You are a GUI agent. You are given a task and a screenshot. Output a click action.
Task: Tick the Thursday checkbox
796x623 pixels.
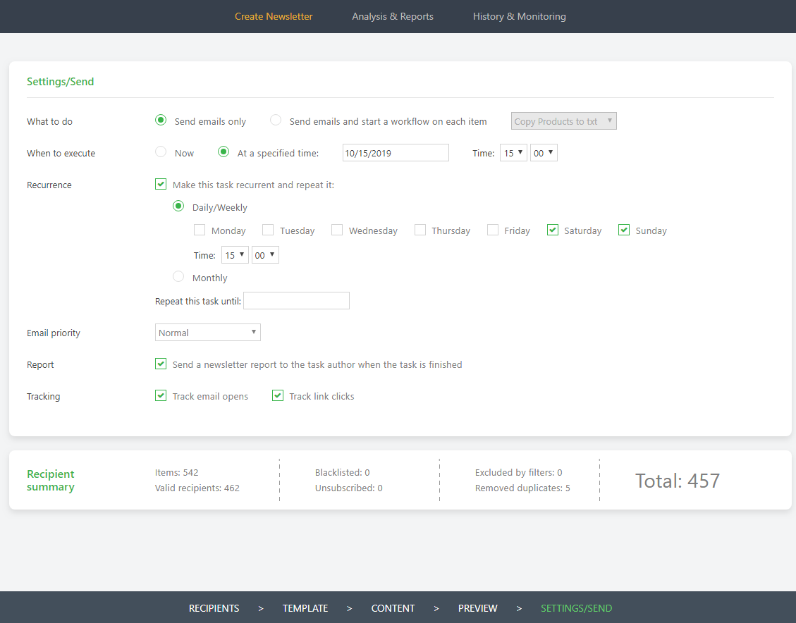pyautogui.click(x=420, y=230)
